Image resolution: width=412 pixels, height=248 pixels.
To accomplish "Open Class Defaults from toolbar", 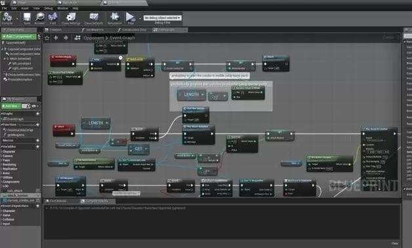I will 94,18.
